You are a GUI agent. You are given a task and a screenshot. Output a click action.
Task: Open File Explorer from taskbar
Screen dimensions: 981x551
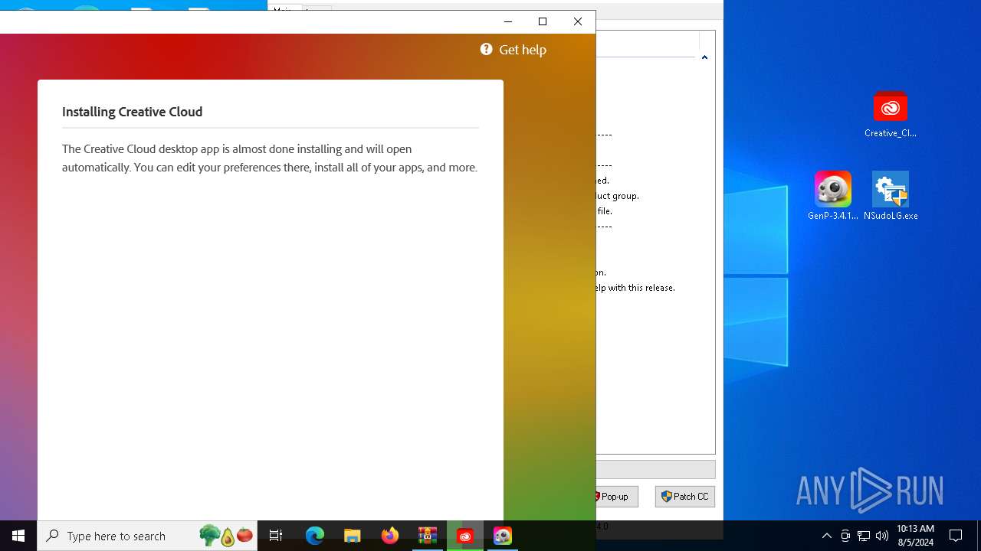pyautogui.click(x=352, y=536)
